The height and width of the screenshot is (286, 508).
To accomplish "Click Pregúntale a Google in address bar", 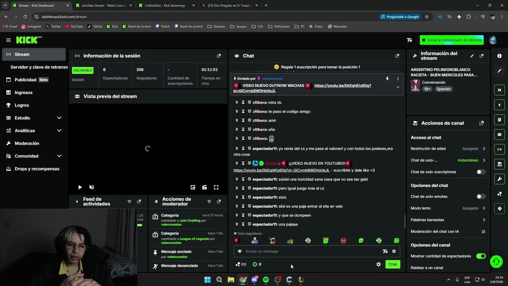I will point(400,17).
